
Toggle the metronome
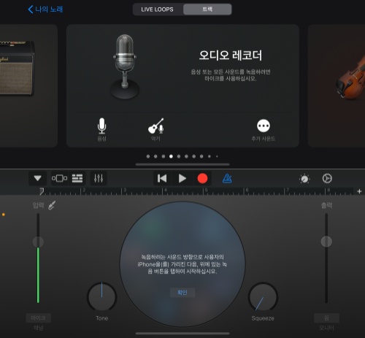coord(227,178)
